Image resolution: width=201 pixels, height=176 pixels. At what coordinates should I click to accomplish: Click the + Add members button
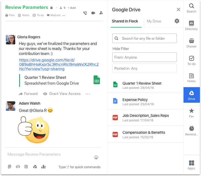pos(72,8)
